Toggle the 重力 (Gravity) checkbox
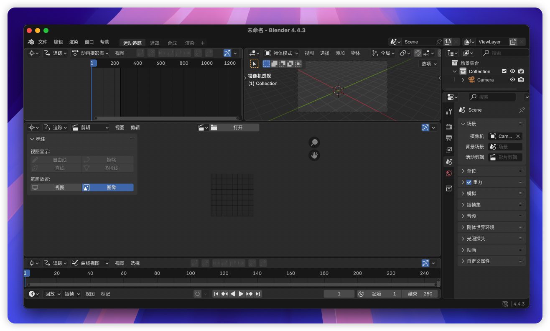The image size is (550, 331). [469, 182]
